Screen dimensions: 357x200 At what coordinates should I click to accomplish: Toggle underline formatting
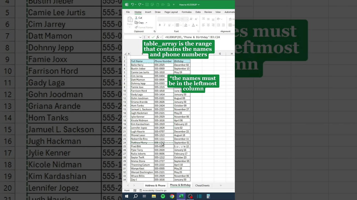coord(169,25)
